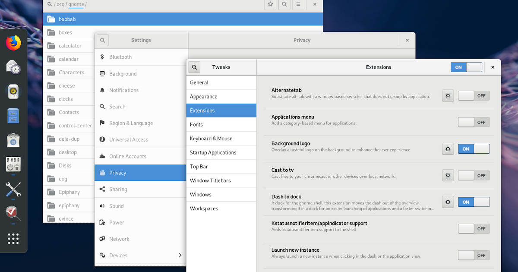Image resolution: width=518 pixels, height=272 pixels.
Task: Open Sound in Settings sidebar
Action: pyautogui.click(x=141, y=206)
